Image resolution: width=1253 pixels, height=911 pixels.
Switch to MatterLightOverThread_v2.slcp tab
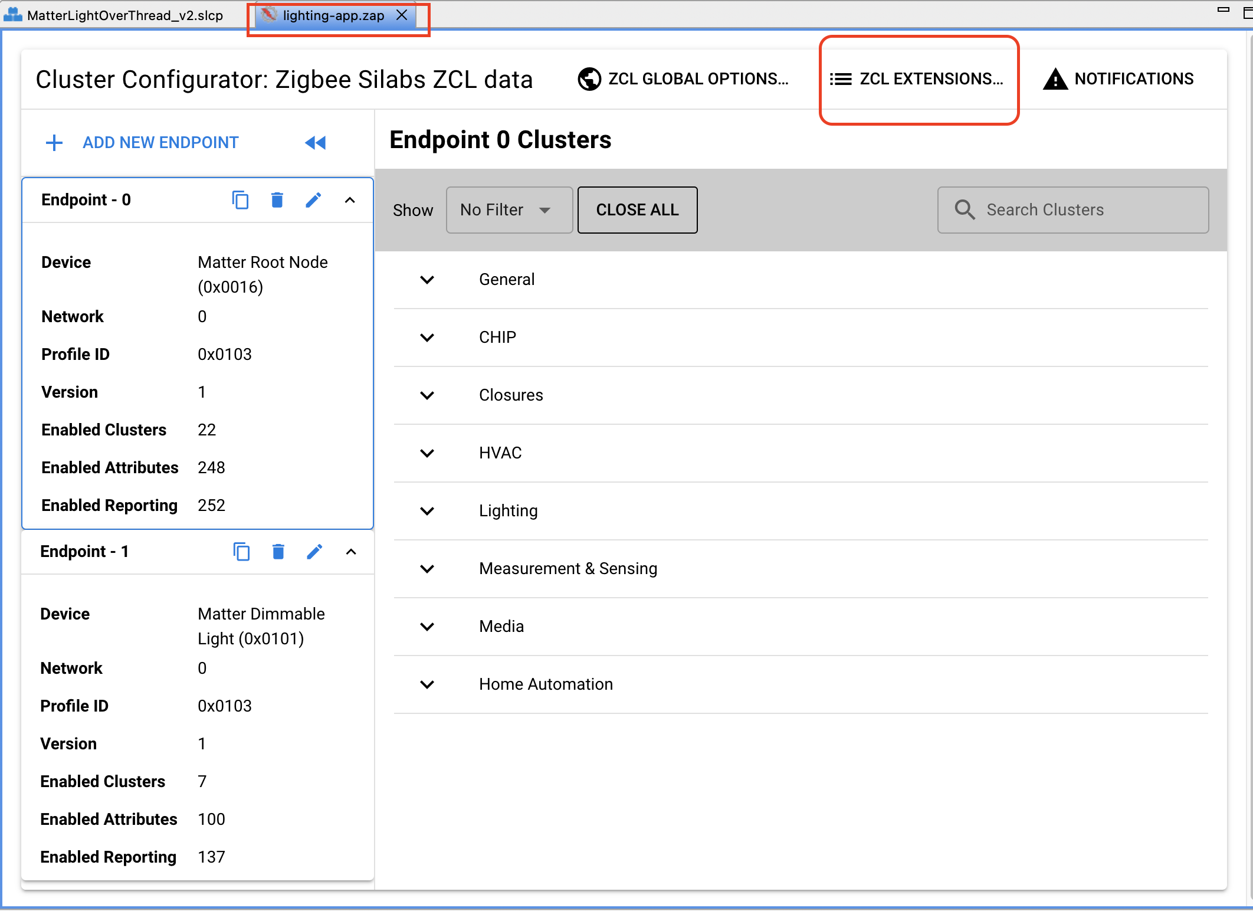click(x=114, y=15)
